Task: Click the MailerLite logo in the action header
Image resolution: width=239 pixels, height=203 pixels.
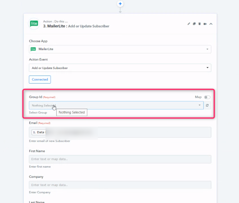Action: pos(34,24)
